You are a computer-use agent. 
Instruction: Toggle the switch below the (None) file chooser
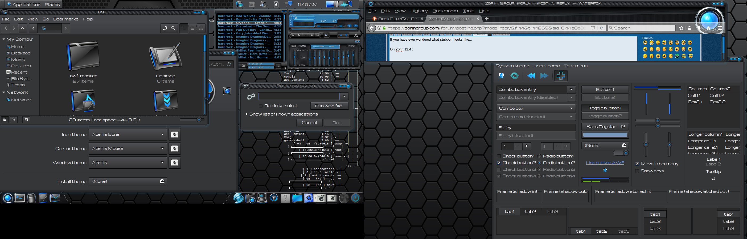pyautogui.click(x=621, y=153)
